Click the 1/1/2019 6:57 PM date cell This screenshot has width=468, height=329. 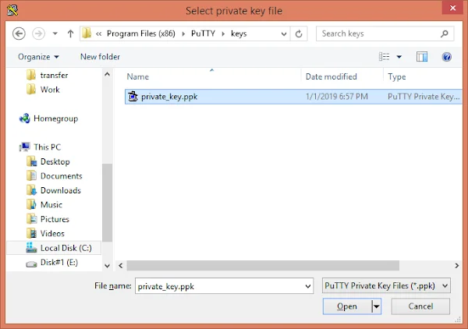(x=337, y=97)
